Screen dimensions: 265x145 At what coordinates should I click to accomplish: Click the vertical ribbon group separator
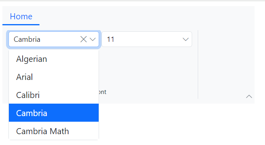(x=198, y=64)
